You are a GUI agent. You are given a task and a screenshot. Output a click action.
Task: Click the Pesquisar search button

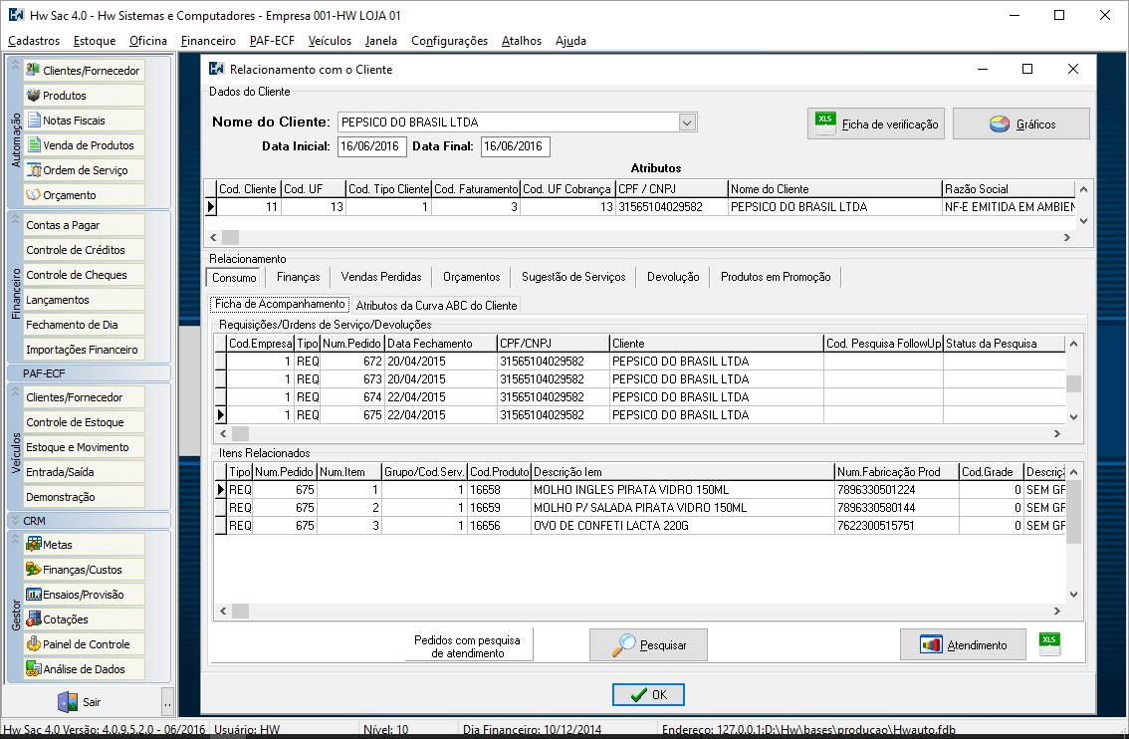648,644
